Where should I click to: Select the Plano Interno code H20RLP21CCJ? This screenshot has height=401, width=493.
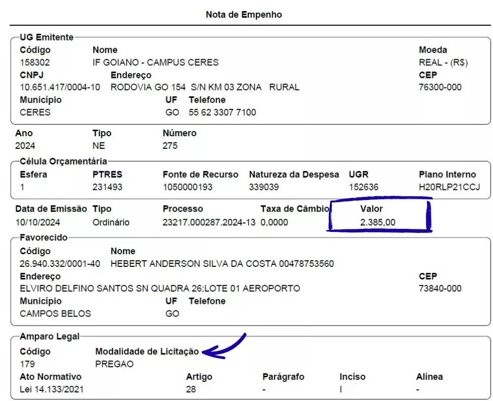point(449,187)
